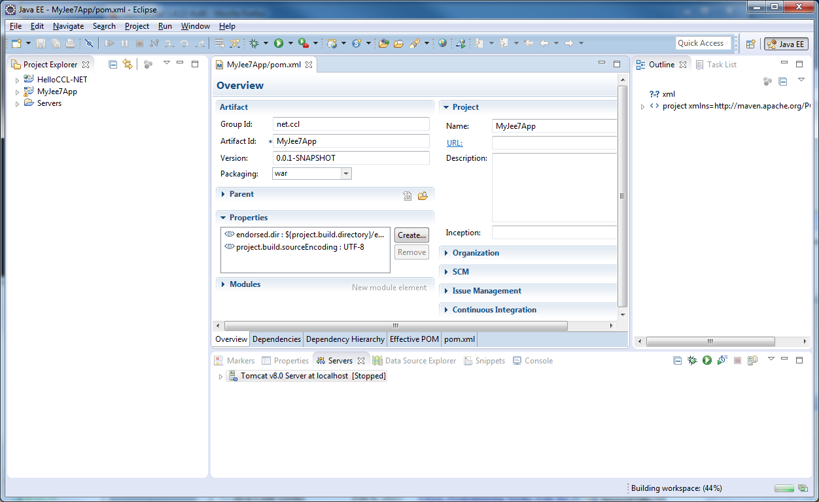Click the New wizard toolbar icon

click(x=16, y=43)
